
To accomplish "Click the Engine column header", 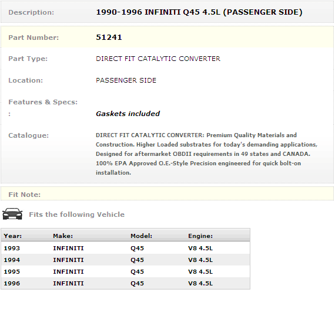I will point(200,236).
